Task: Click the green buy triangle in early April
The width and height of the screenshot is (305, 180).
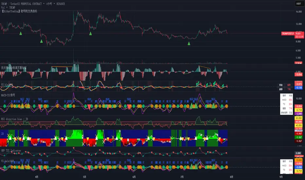Action: pos(42,41)
